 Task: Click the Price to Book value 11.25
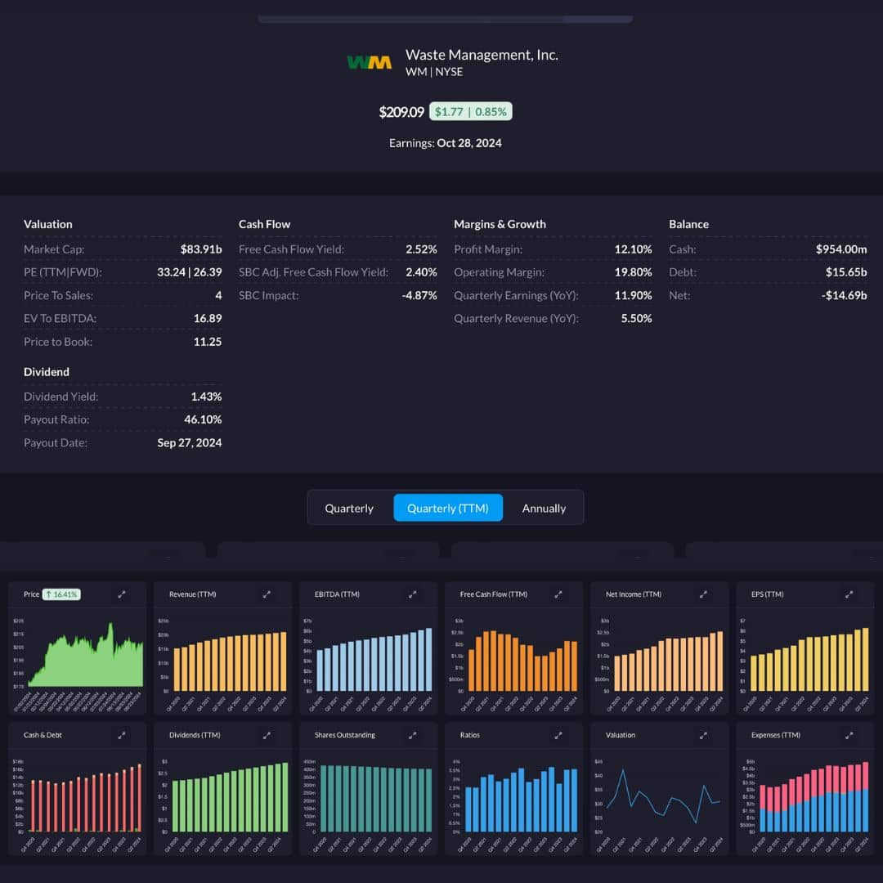[x=207, y=341]
